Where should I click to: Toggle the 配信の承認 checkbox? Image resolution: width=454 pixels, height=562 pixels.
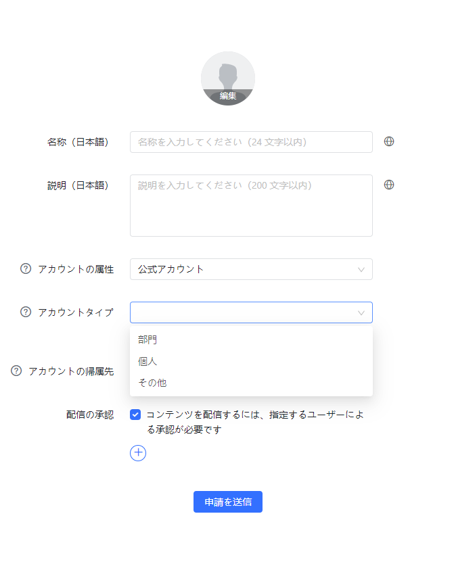point(135,415)
